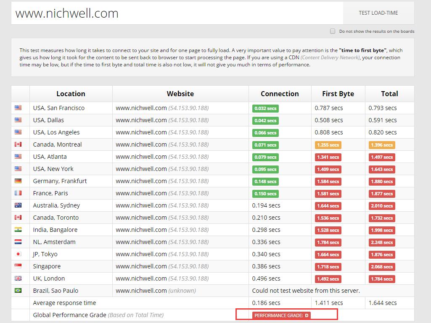This screenshot has width=431, height=323.
Task: Click the Location column header
Action: [x=71, y=94]
